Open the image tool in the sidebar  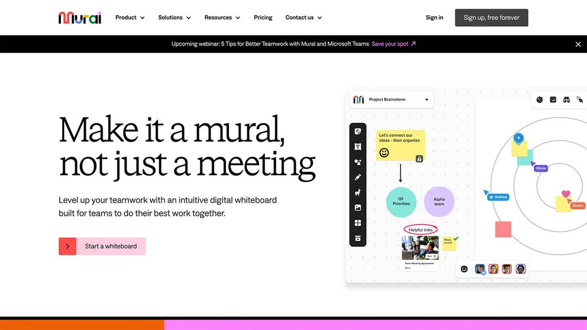358,207
